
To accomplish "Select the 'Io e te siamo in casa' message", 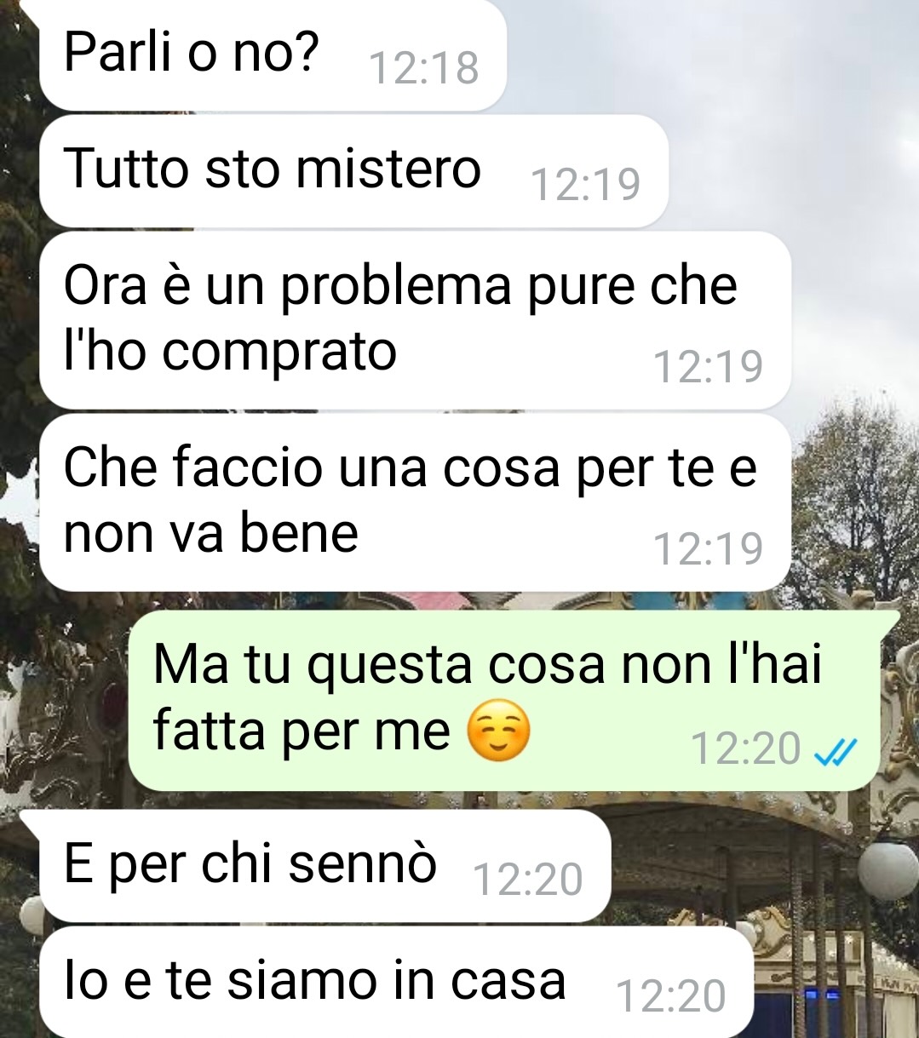I will [x=396, y=983].
